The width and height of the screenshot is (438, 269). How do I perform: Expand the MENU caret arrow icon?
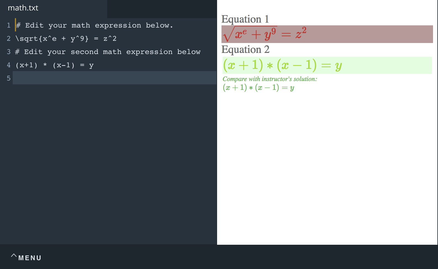[x=14, y=255]
